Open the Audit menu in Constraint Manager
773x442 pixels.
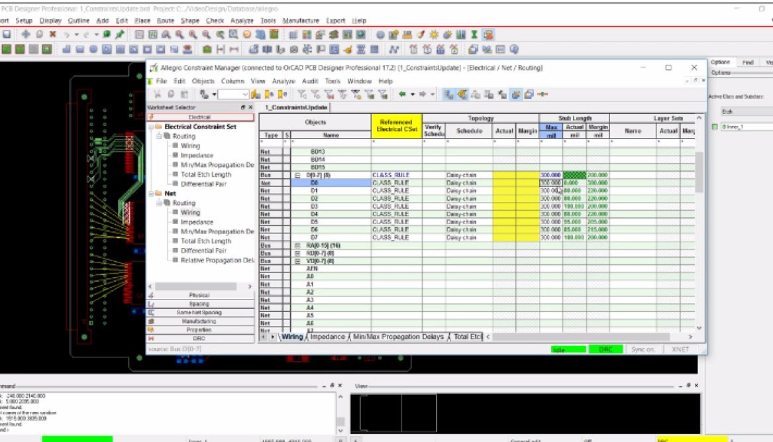(310, 81)
